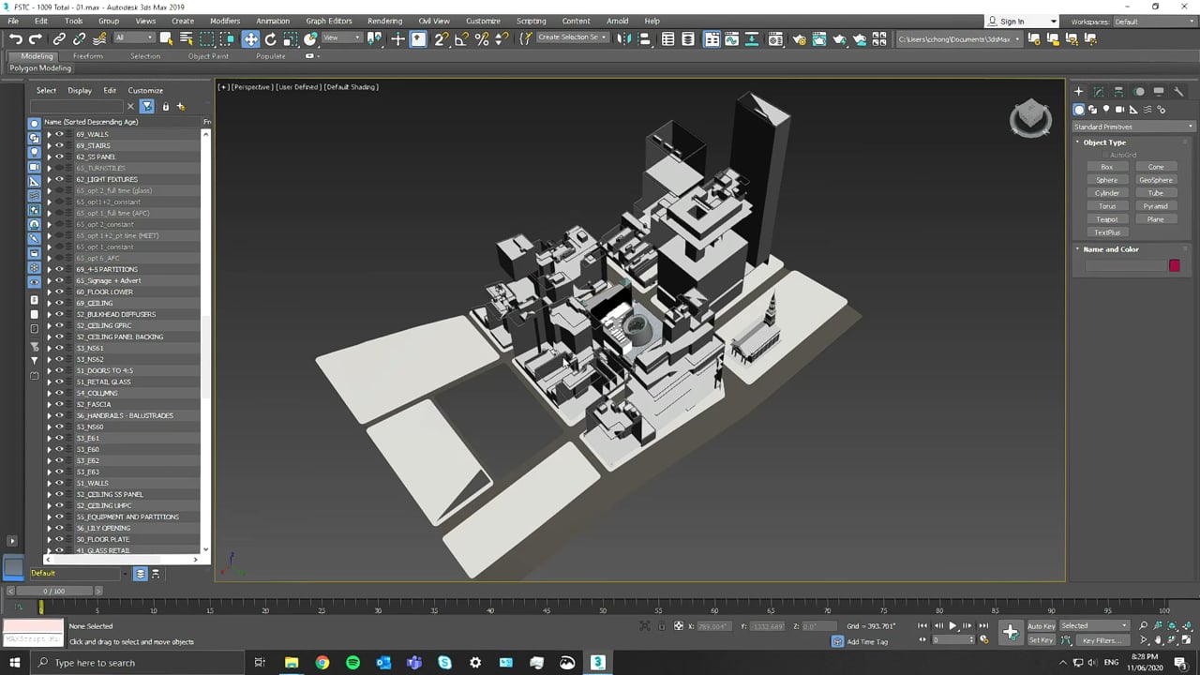Click the Undo arrow in main toolbar

(x=16, y=38)
